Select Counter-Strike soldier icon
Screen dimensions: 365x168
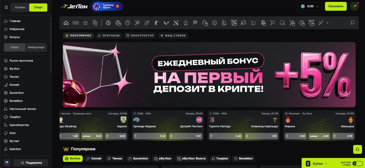(157, 23)
